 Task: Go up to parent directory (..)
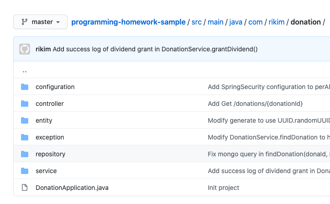[x=25, y=70]
